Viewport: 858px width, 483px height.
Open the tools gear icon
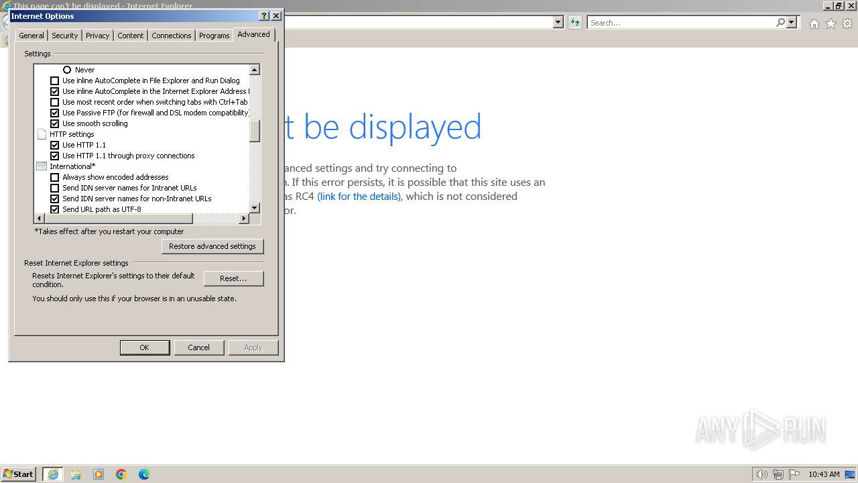[847, 23]
